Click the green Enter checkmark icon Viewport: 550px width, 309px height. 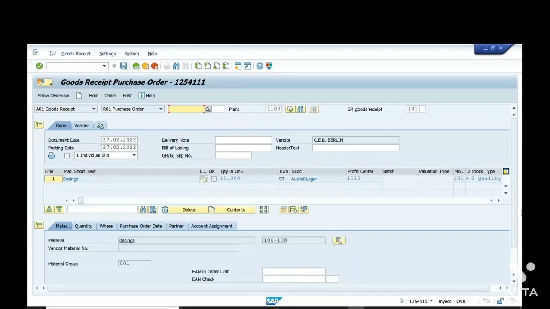click(39, 66)
